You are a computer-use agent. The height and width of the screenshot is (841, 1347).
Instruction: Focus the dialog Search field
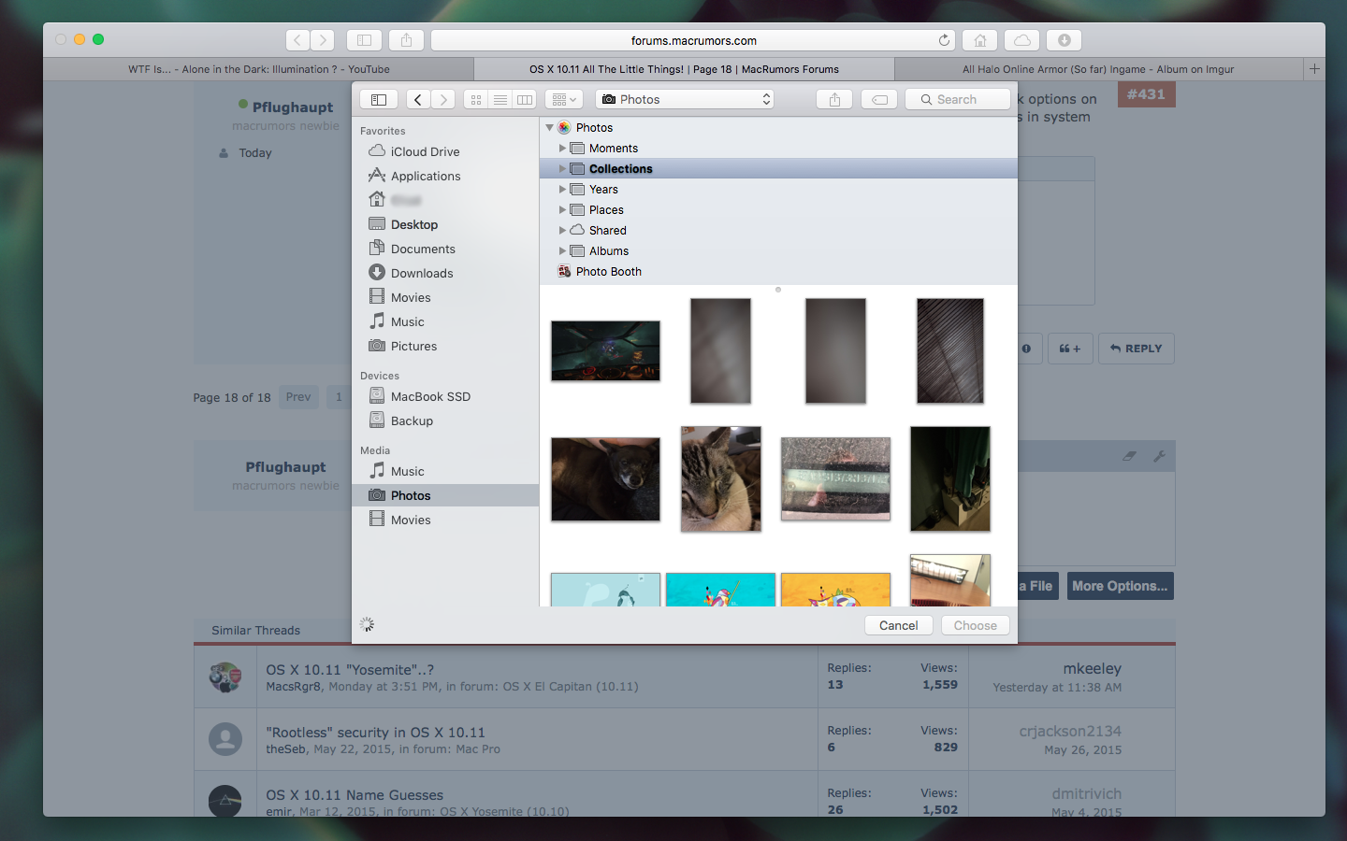[x=958, y=99]
